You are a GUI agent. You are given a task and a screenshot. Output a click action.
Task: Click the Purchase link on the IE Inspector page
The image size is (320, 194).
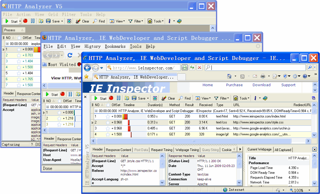pos(234,85)
